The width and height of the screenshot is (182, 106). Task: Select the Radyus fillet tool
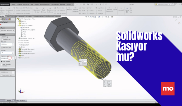point(69,9)
